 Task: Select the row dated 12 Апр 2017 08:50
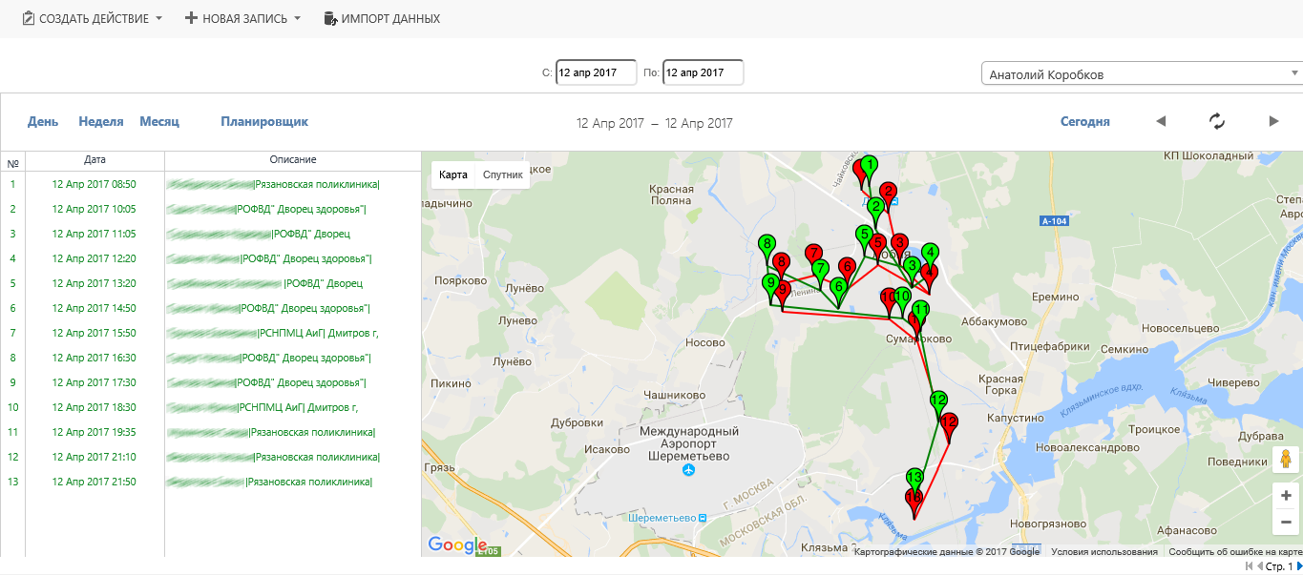point(211,184)
